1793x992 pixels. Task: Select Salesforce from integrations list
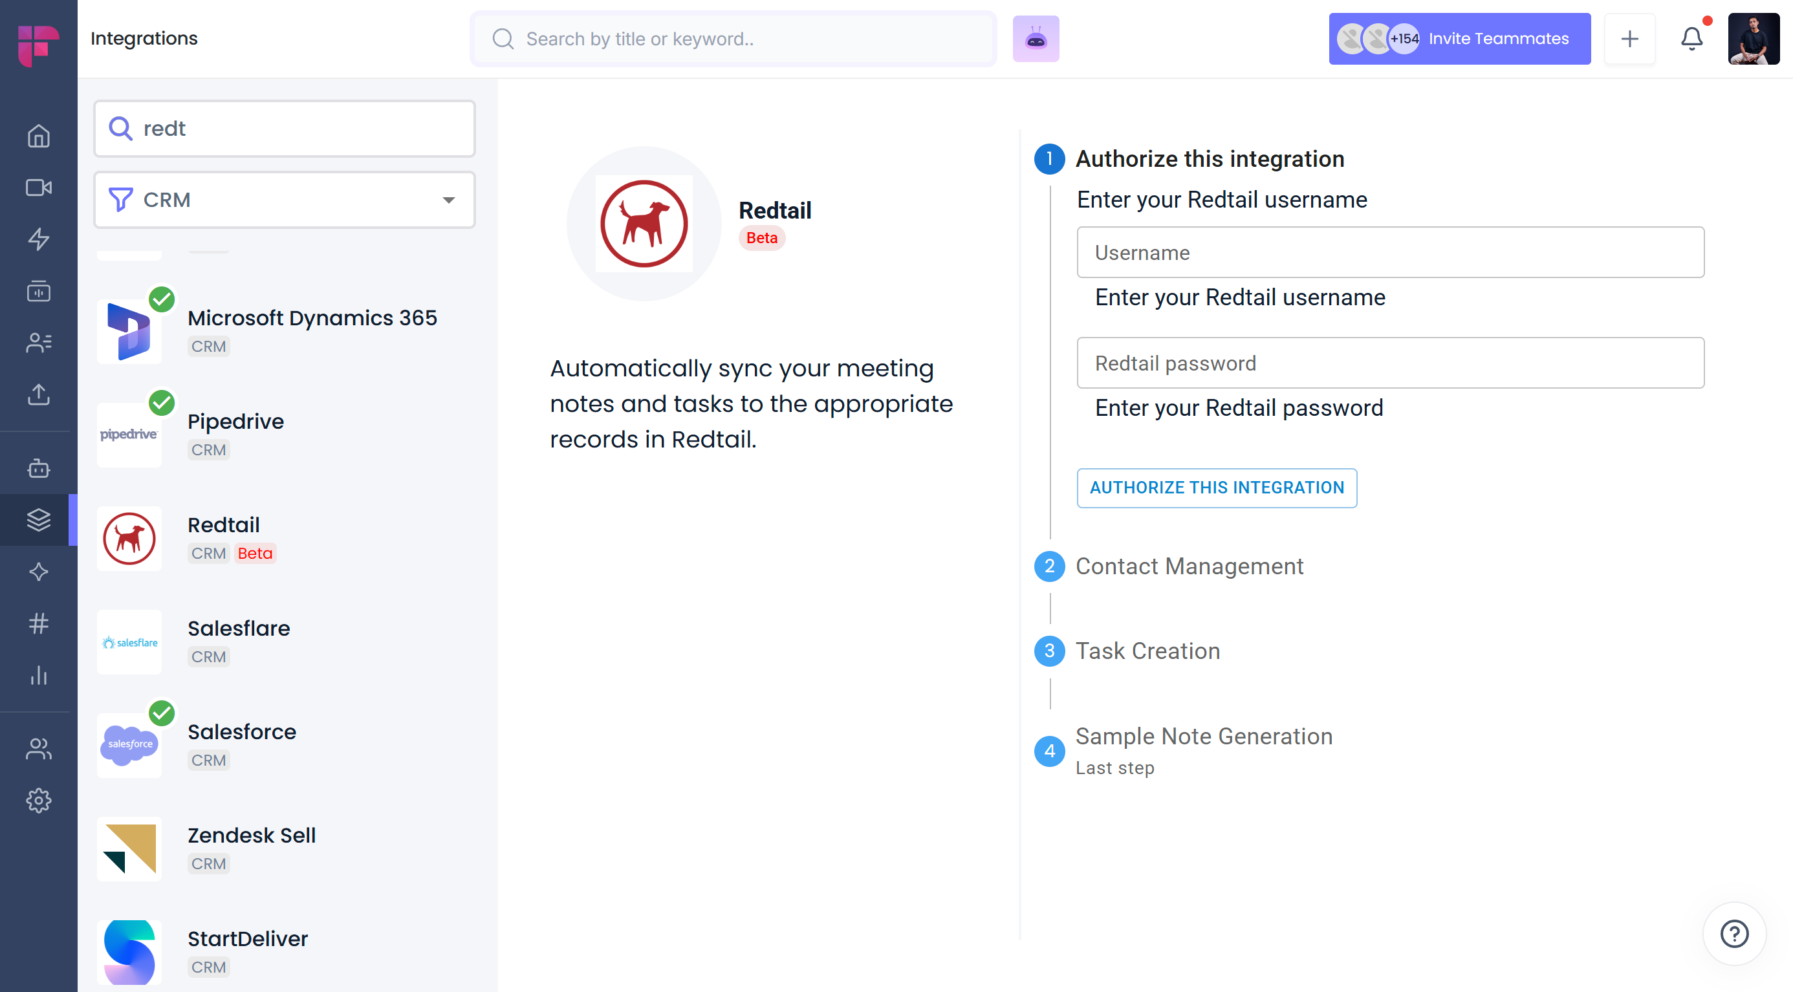coord(241,744)
